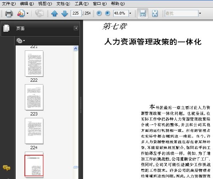The image size is (213, 179).
Task: Open the find options dropdown arrow
Action: click(200, 13)
